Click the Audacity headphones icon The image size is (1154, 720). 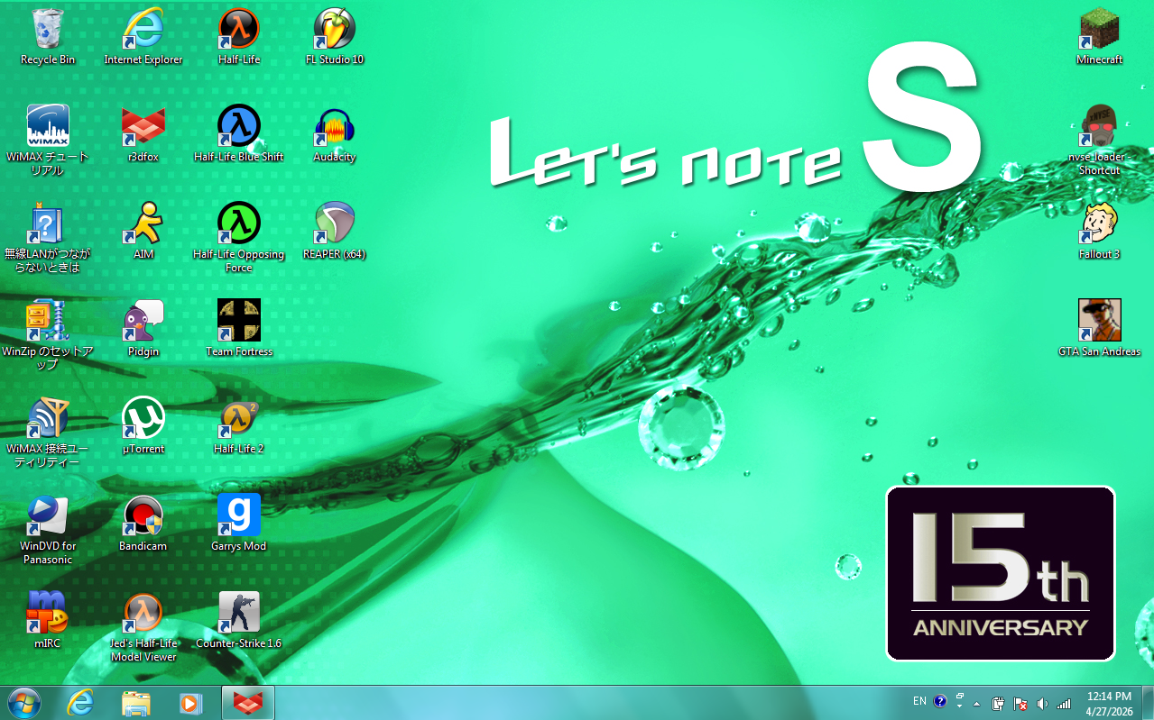pyautogui.click(x=334, y=127)
